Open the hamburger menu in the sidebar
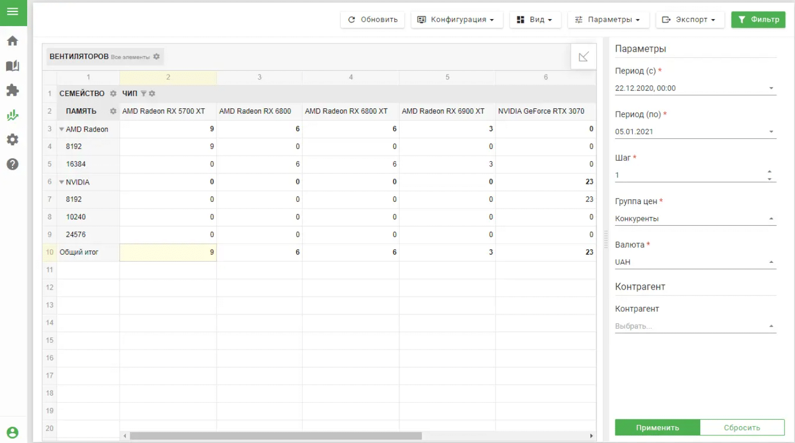795x443 pixels. click(x=13, y=11)
